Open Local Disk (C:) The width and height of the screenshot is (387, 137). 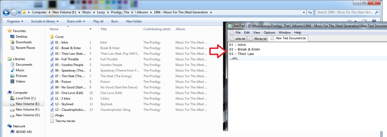tap(25, 98)
